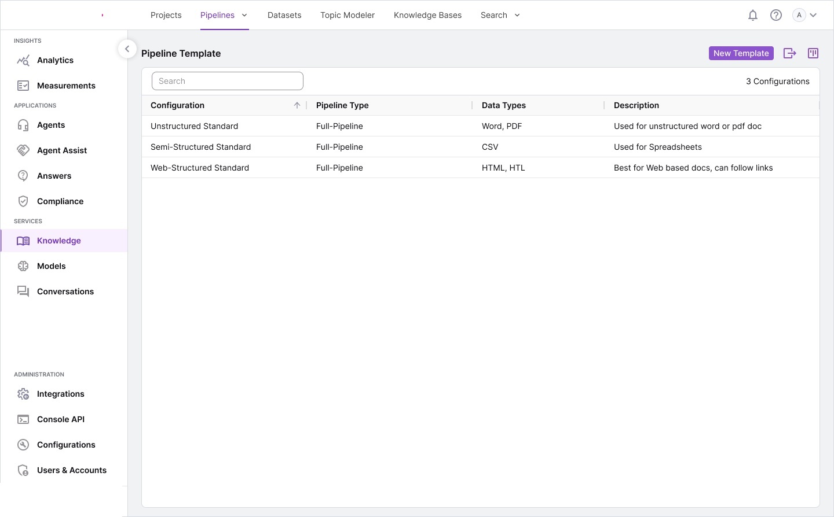This screenshot has width=834, height=517.
Task: Open the Knowledge Bases menu item
Action: click(x=427, y=14)
